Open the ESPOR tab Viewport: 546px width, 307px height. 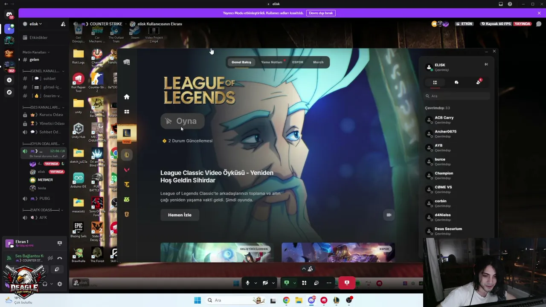point(298,62)
